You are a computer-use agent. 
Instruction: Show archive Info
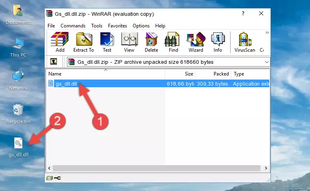[x=218, y=42]
